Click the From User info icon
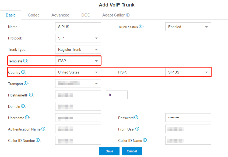The image size is (228, 157). coord(137,129)
